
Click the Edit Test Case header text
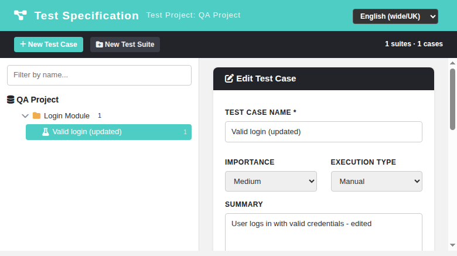(266, 78)
